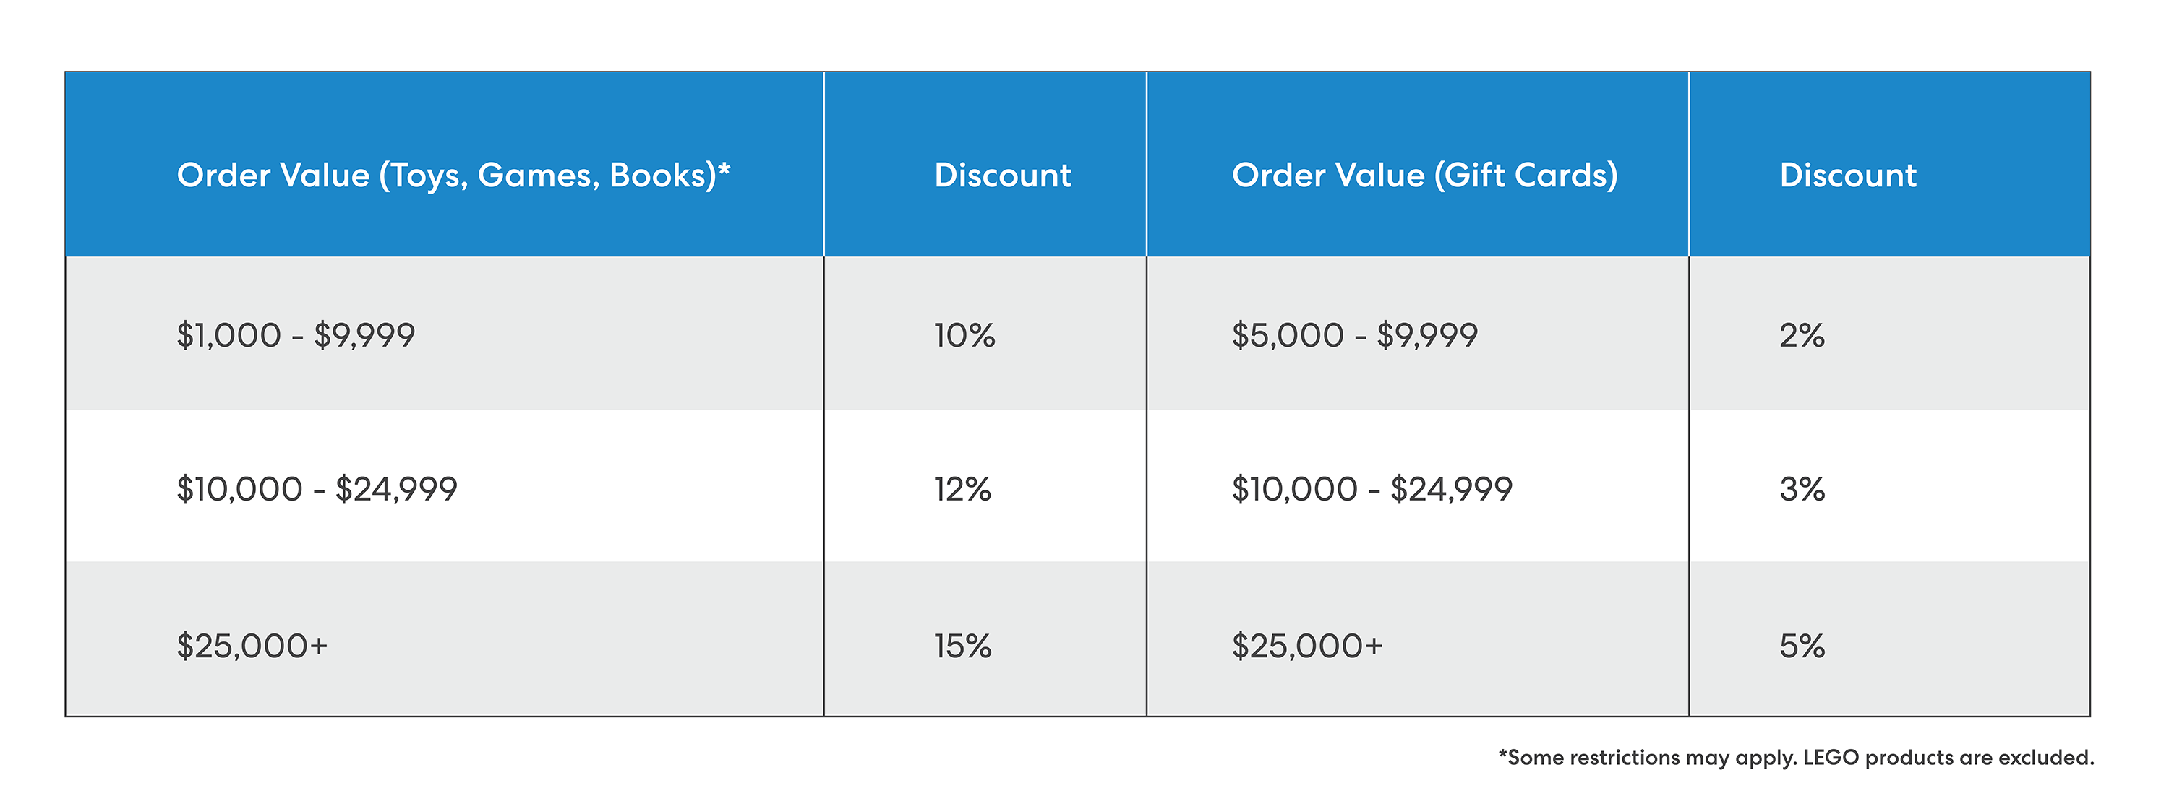This screenshot has width=2169, height=809.
Task: Click the $10,000 - $24,999 range with 12% discount
Action: 317,490
